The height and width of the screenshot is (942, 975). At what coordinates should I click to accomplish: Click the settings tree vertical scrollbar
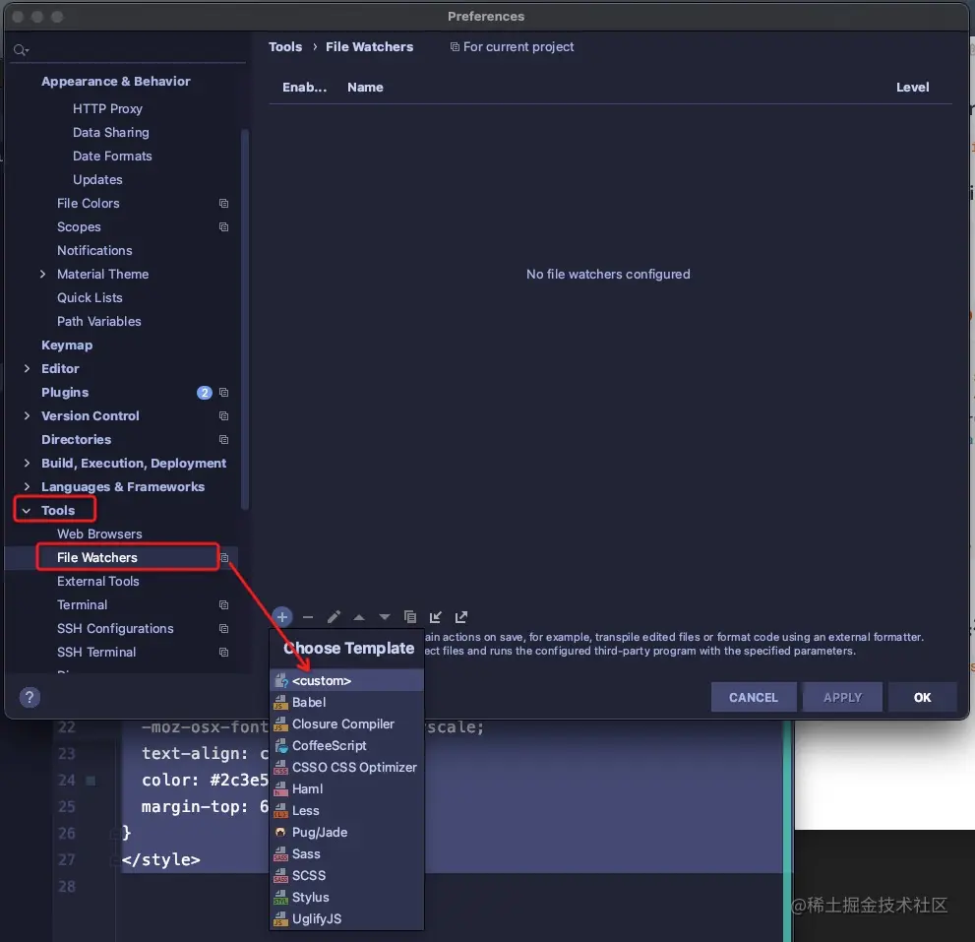coord(245,321)
